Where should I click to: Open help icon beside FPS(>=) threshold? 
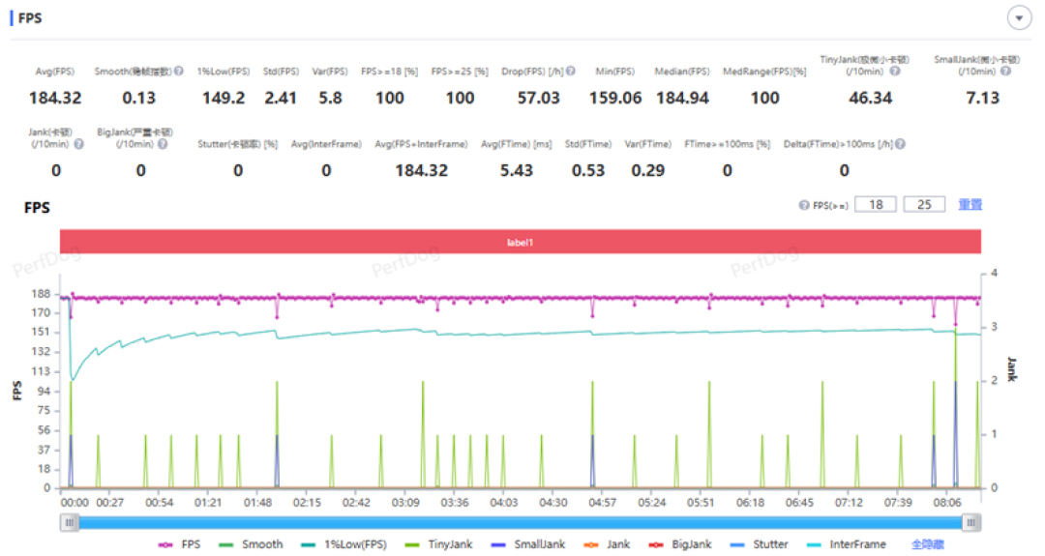pos(804,205)
